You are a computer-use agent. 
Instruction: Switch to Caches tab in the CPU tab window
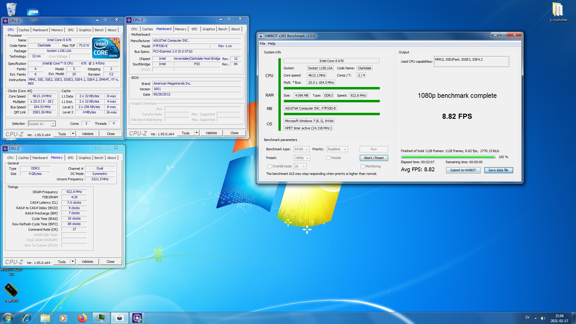tap(24, 30)
